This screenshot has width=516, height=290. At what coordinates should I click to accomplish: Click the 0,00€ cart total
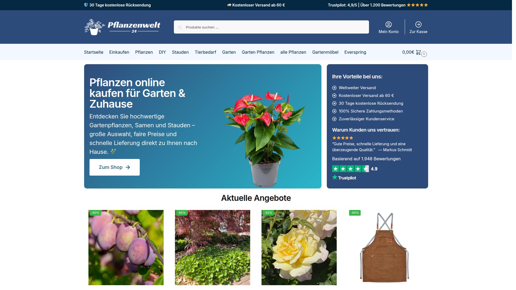coord(408,52)
